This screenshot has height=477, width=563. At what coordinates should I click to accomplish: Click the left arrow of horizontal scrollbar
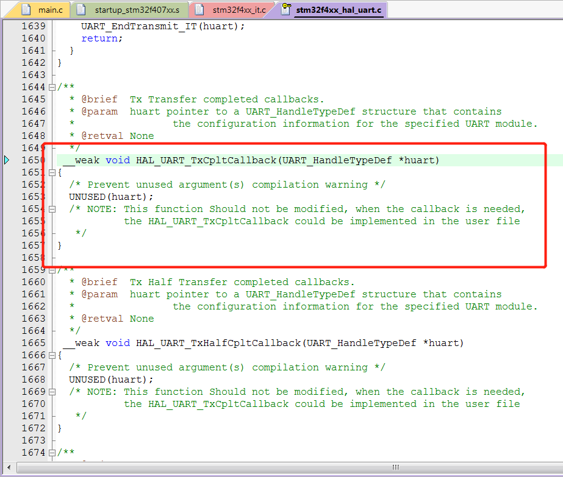[9, 467]
